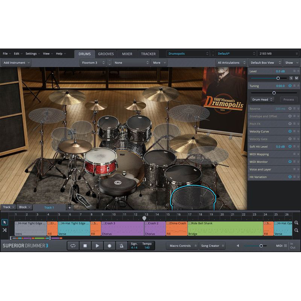Open the Track menu button
Image resolution: width=301 pixels, height=301 pixels.
8,207
